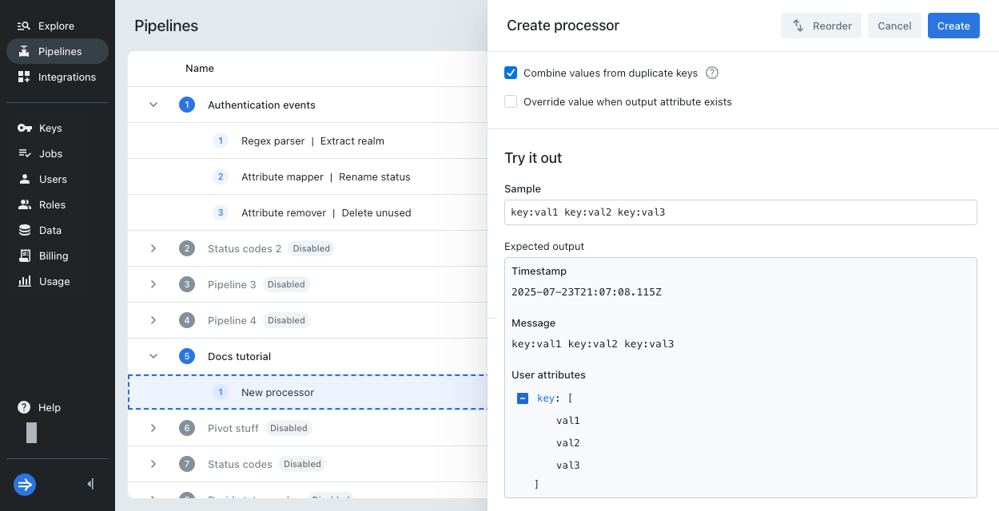
Task: Collapse the key attribute array in output
Action: (x=523, y=398)
